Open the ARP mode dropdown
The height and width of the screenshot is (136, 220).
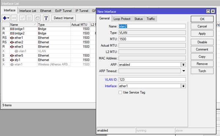[x=183, y=65]
